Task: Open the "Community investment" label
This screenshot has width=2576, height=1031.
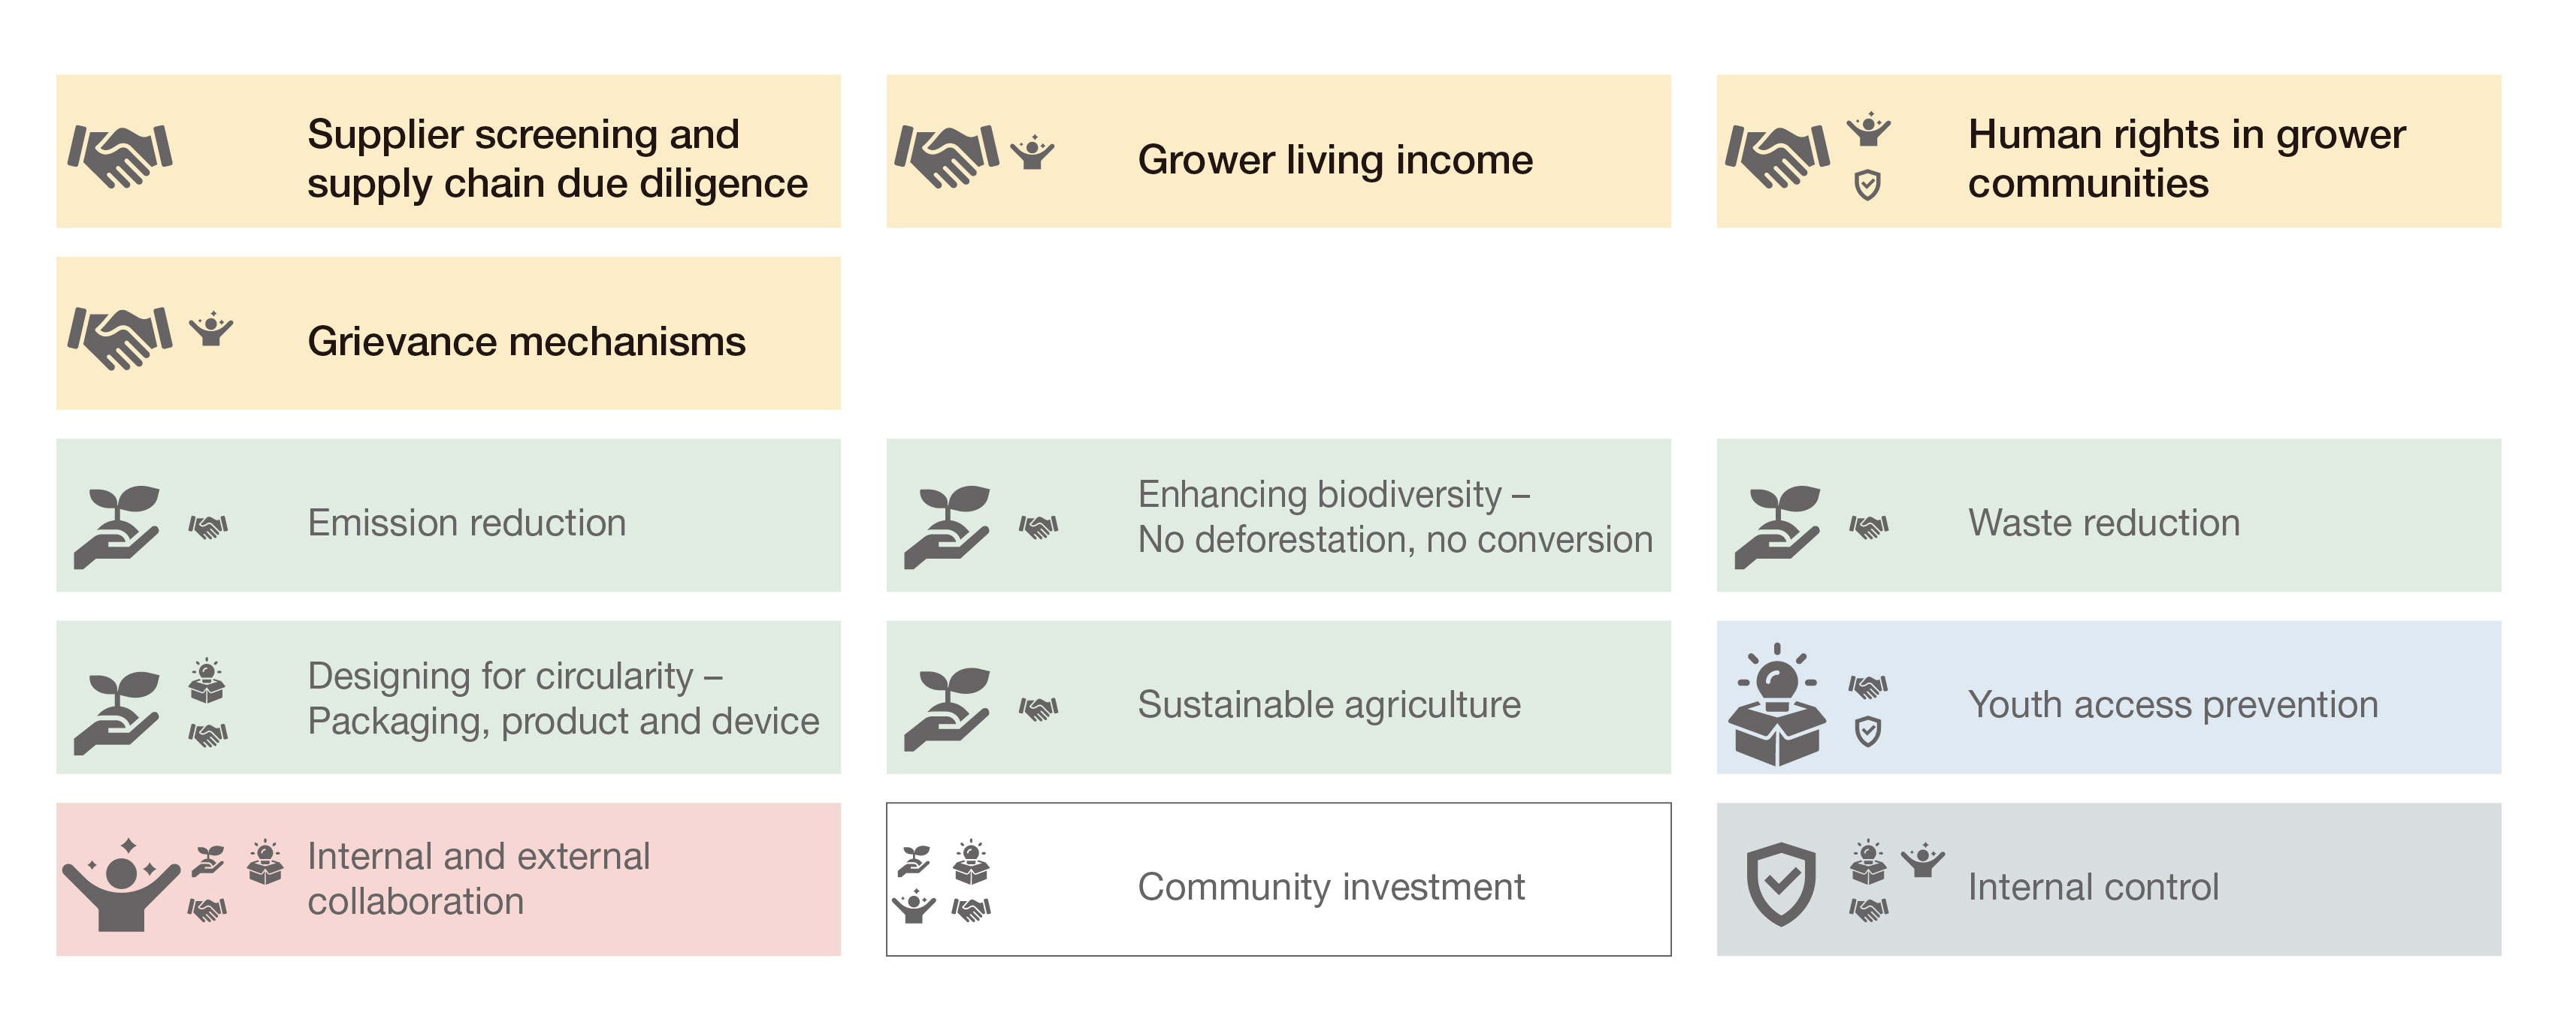Action: click(x=1331, y=886)
